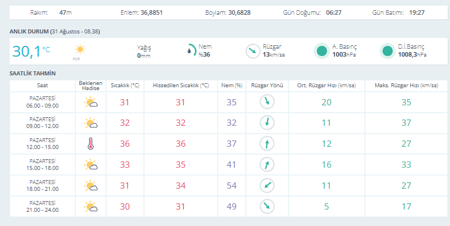Screen dimensions: 450x226
Task: Click the D.İ.Basınç pressure circle icon
Action: [x=388, y=51]
